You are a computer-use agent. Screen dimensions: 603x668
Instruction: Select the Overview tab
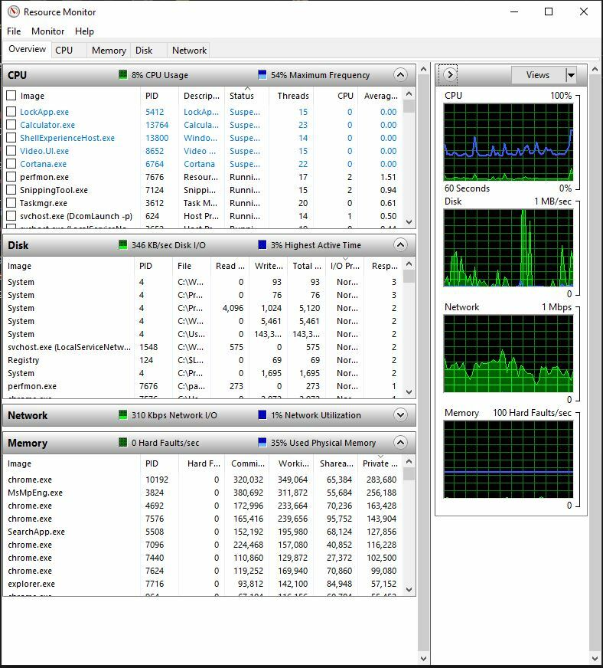coord(28,49)
